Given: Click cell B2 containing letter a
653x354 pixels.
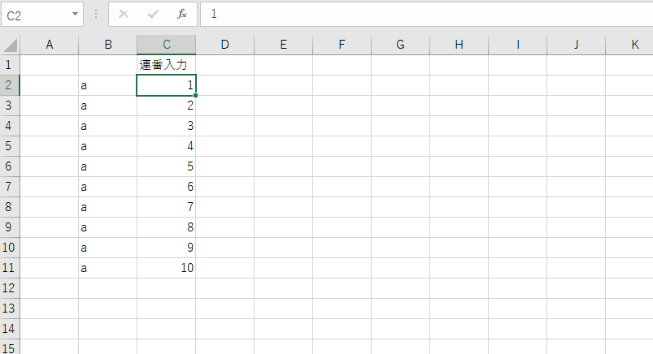Looking at the screenshot, I should tap(108, 85).
